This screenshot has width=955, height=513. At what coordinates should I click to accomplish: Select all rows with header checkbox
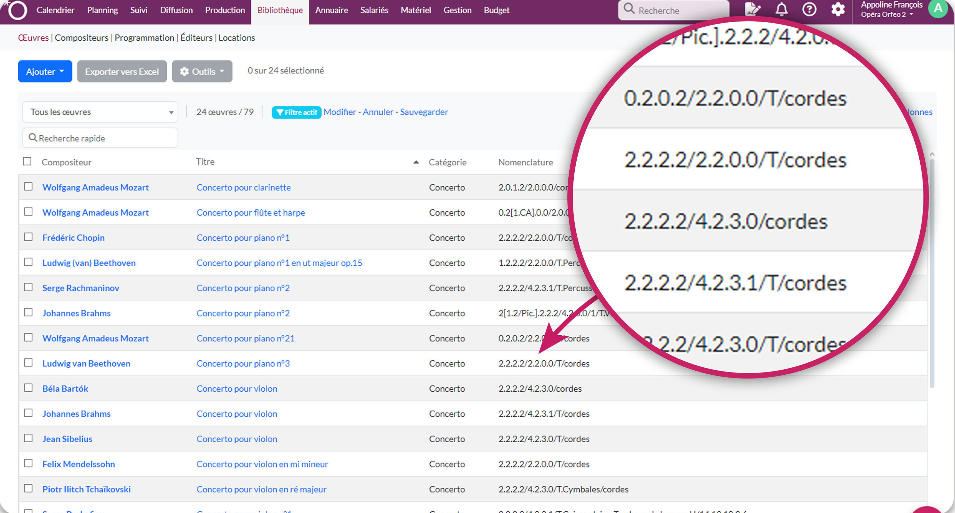(x=27, y=161)
